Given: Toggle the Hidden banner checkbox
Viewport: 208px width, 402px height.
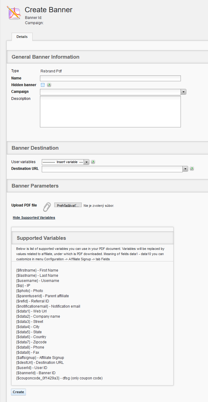Looking at the screenshot, I should coord(43,85).
